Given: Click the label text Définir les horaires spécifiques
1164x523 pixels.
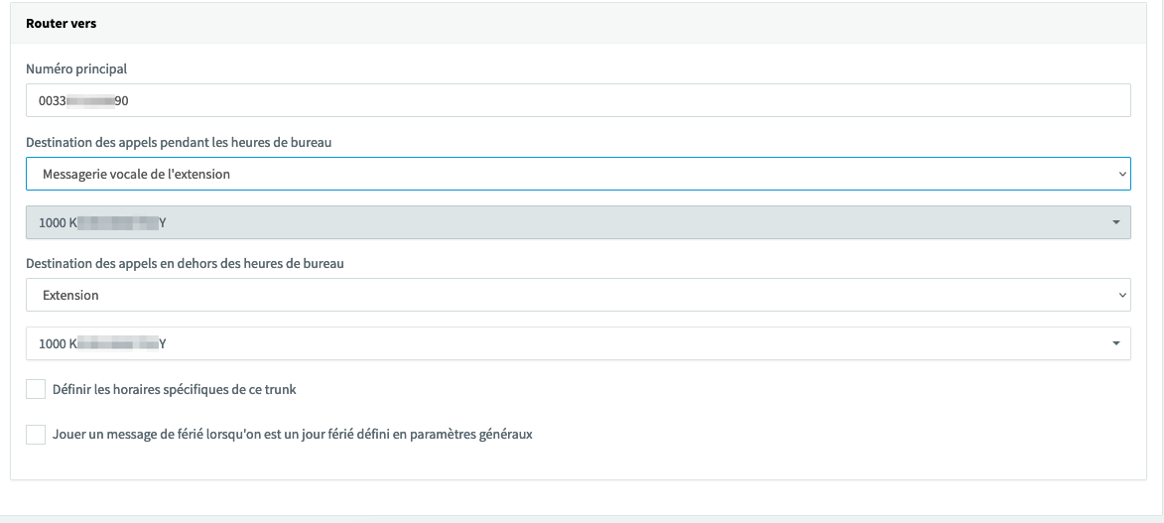Looking at the screenshot, I should (x=174, y=389).
